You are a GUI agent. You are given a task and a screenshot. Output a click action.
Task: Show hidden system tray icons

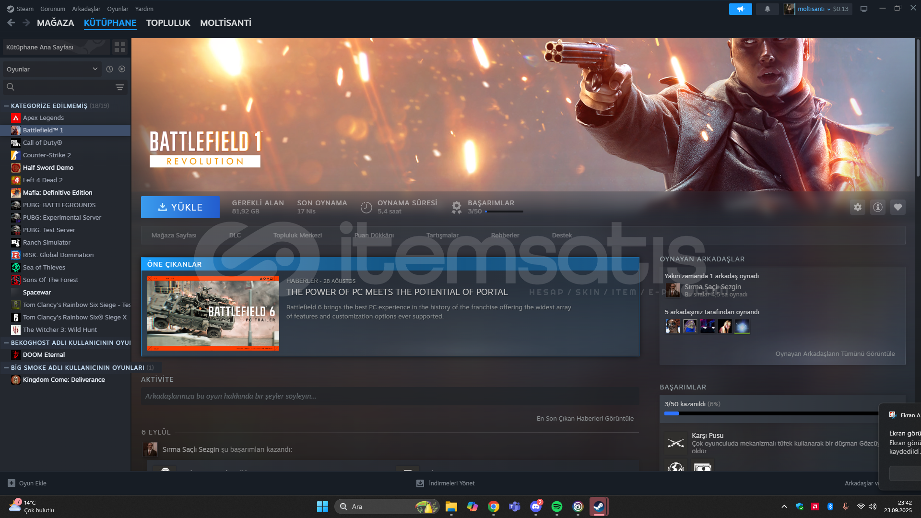(784, 506)
